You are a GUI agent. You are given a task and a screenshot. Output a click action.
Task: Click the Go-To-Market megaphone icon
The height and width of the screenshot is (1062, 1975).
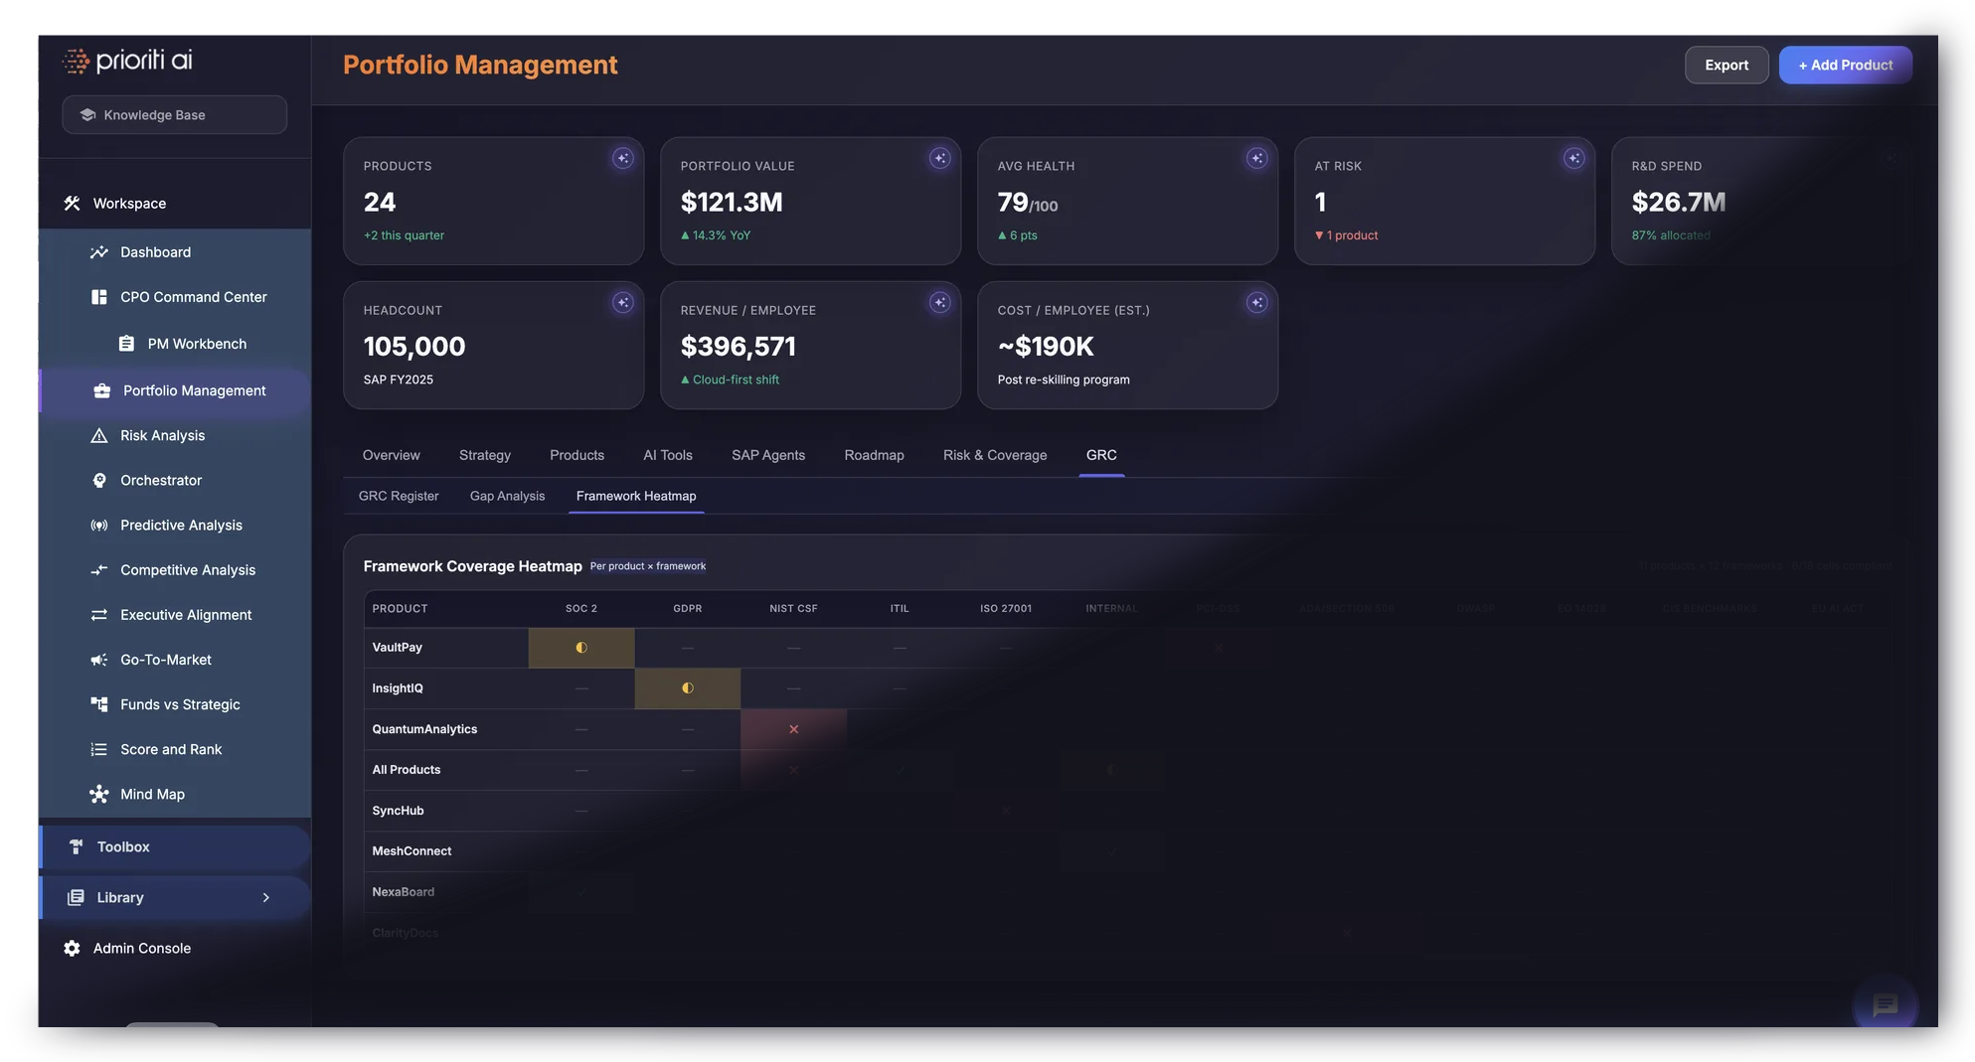click(98, 660)
